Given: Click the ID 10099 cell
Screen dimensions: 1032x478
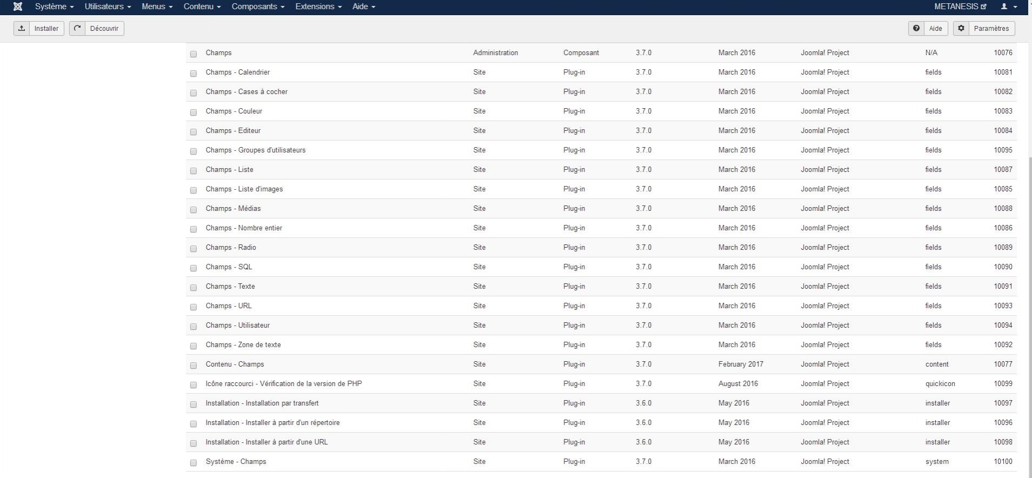Looking at the screenshot, I should (1003, 383).
